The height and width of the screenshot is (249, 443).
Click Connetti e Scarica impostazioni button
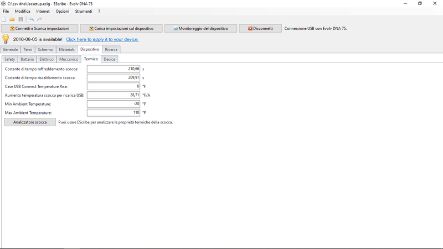(39, 29)
